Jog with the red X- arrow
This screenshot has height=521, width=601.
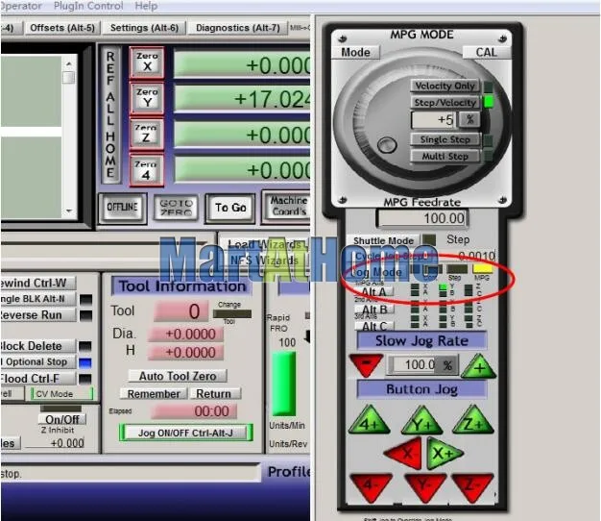click(404, 454)
